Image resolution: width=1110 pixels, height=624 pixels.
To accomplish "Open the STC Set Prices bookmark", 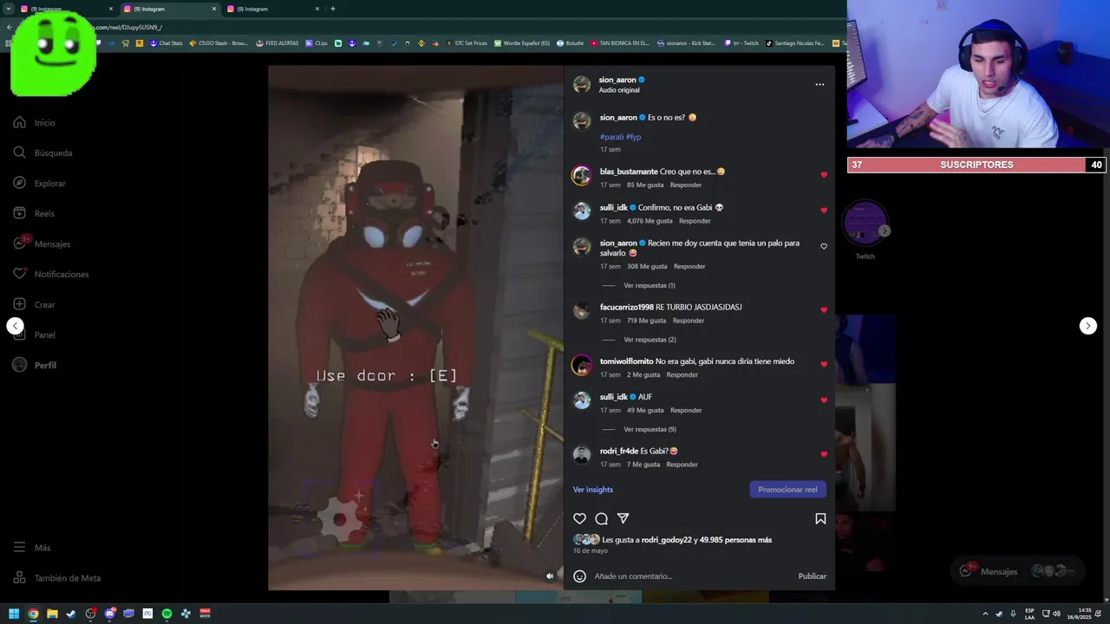I will [467, 43].
